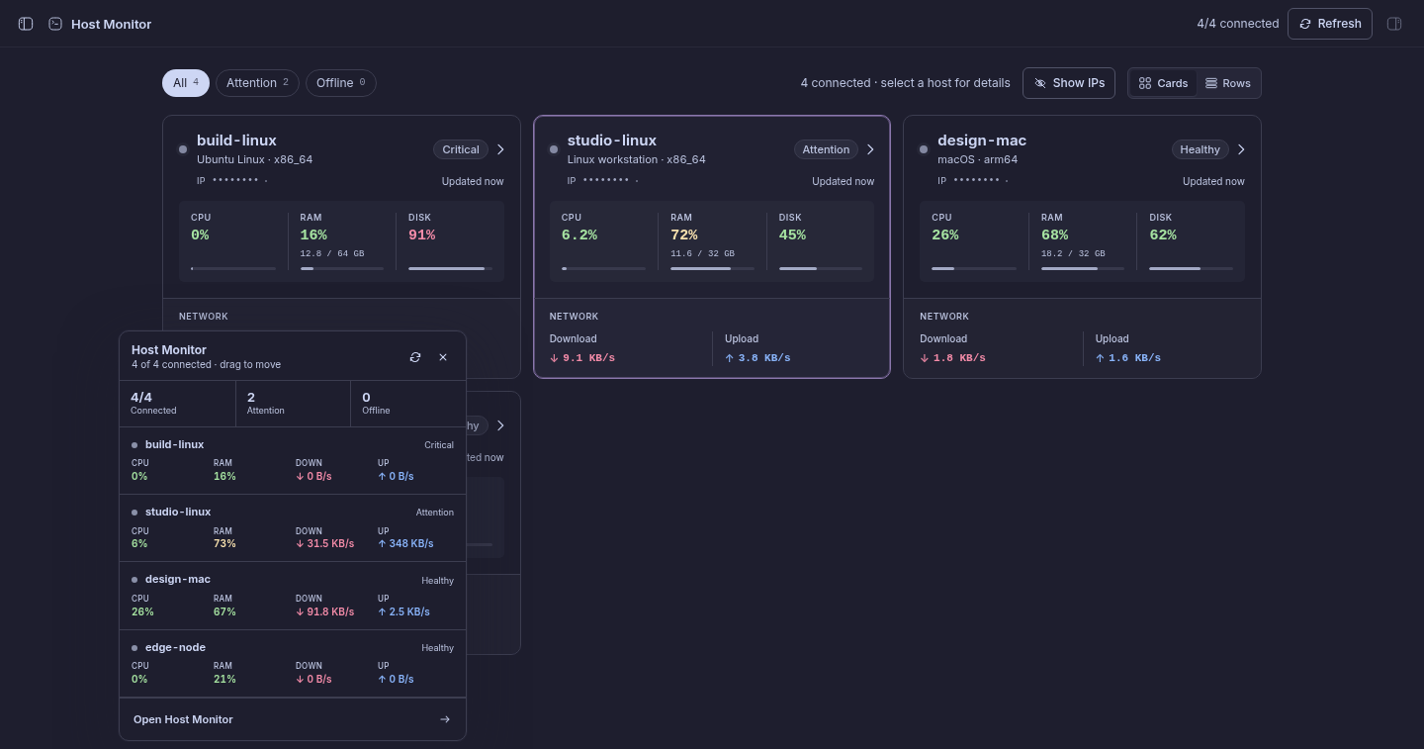The height and width of the screenshot is (749, 1424).
Task: Click design-mac title on its card
Action: (x=982, y=140)
